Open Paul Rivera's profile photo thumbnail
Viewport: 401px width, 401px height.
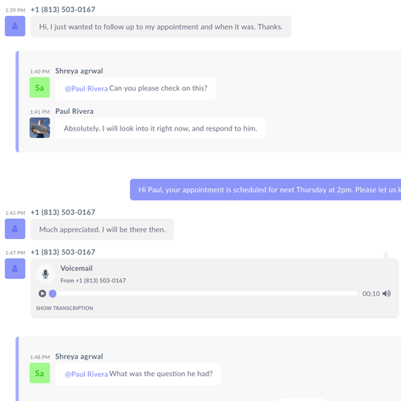tap(39, 128)
